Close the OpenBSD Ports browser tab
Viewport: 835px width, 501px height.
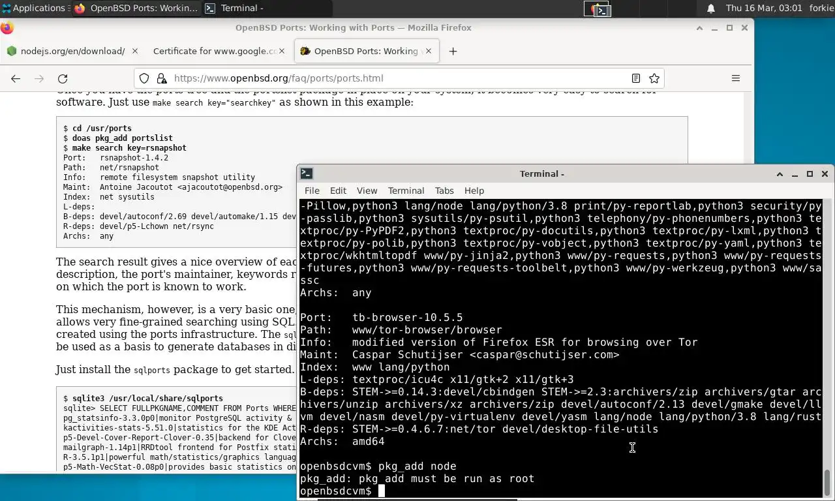pos(429,51)
